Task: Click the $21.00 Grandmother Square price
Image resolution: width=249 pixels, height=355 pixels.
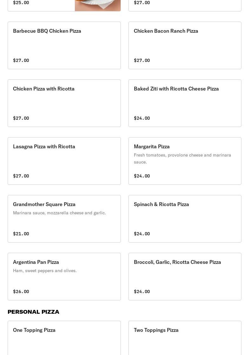Action: [21, 234]
